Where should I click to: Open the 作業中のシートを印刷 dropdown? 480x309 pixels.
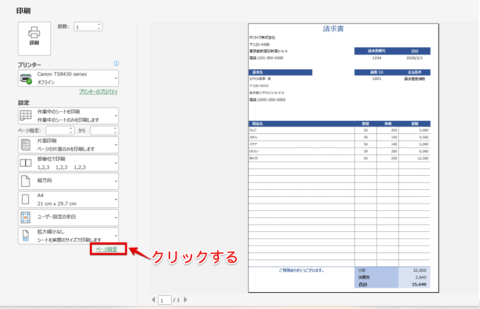116,115
